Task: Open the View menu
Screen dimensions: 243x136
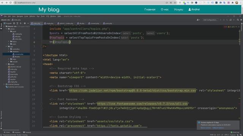Action: 14,16
